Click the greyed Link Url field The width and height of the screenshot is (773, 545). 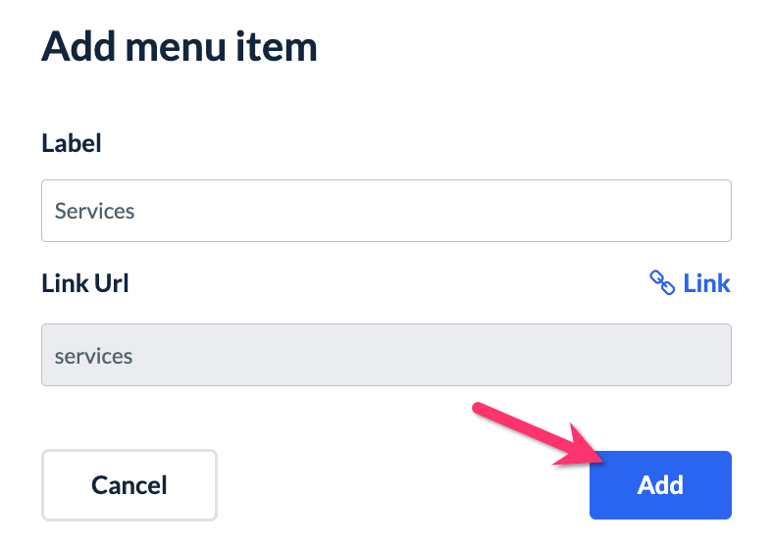coord(386,355)
